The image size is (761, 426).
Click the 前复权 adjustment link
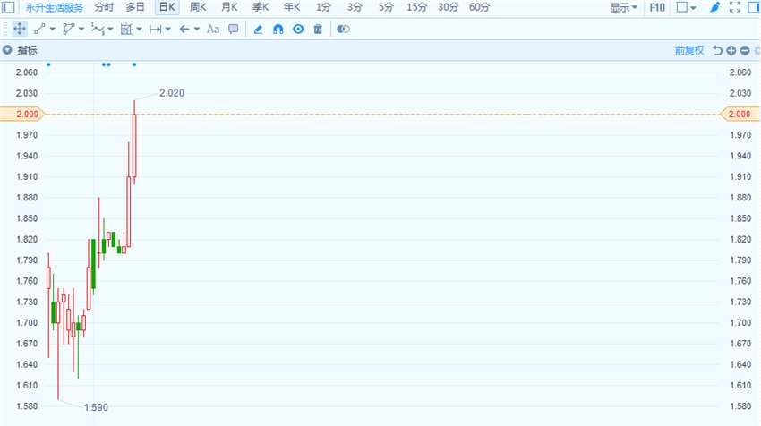pyautogui.click(x=689, y=50)
